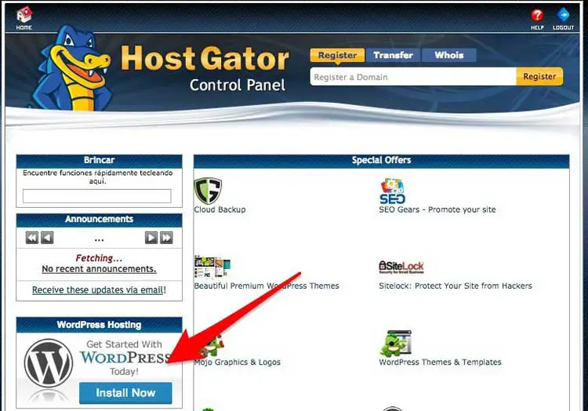This screenshot has height=411, width=588.
Task: Open WordPress Themes & Templates link
Action: pyautogui.click(x=440, y=362)
